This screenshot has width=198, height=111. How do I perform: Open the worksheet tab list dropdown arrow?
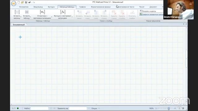(x=183, y=24)
